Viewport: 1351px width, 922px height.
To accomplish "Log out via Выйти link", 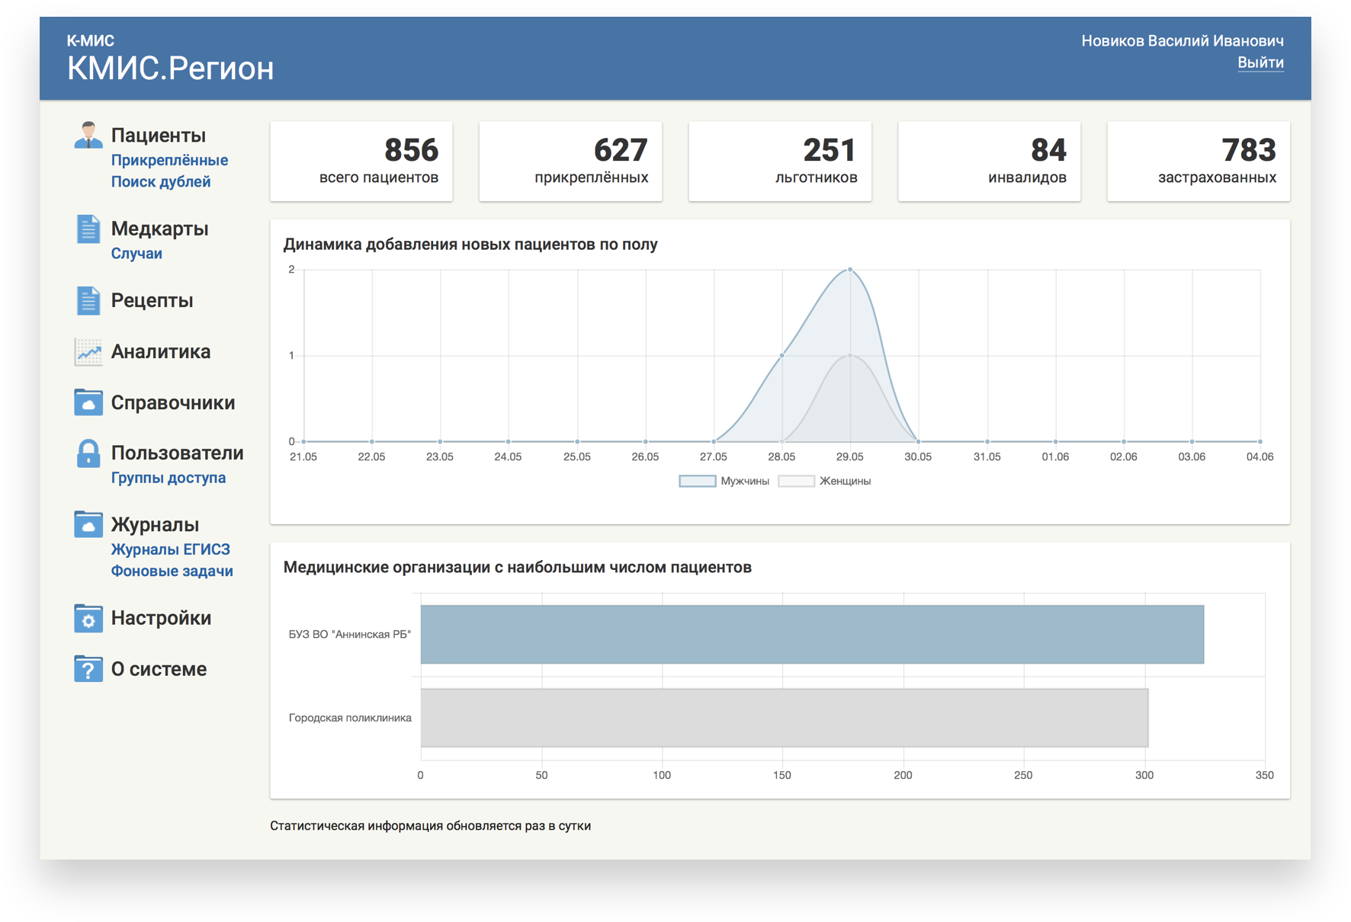I will tap(1260, 62).
